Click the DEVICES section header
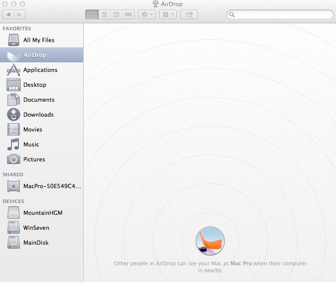The height and width of the screenshot is (282, 336). click(13, 201)
